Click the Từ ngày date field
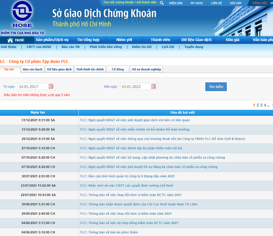Screen dimensions: 273x236 (33, 87)
